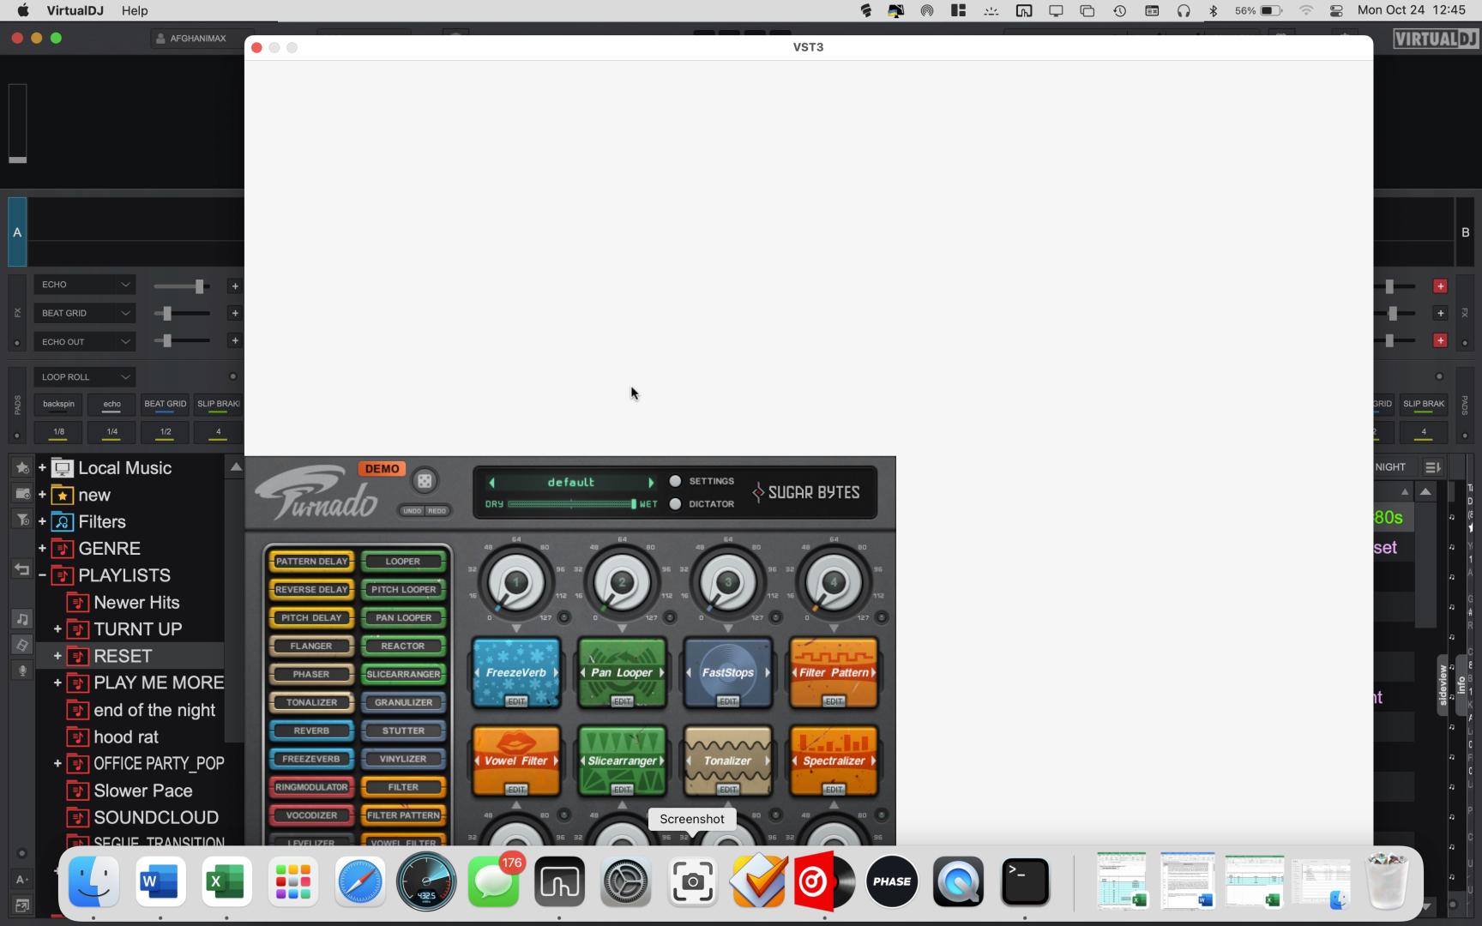Click Turnado knob 1
Image resolution: width=1482 pixels, height=926 pixels.
[x=516, y=583]
